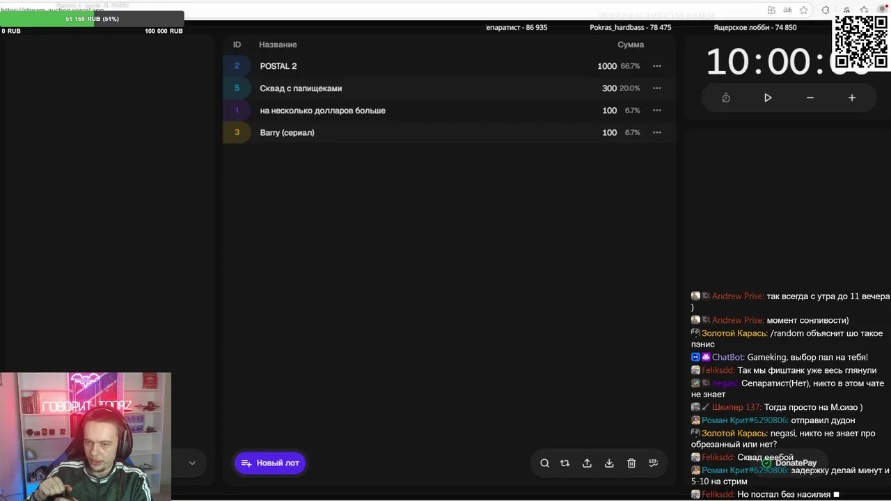The height and width of the screenshot is (501, 891).
Task: Click the 20.0% share value
Action: point(630,88)
